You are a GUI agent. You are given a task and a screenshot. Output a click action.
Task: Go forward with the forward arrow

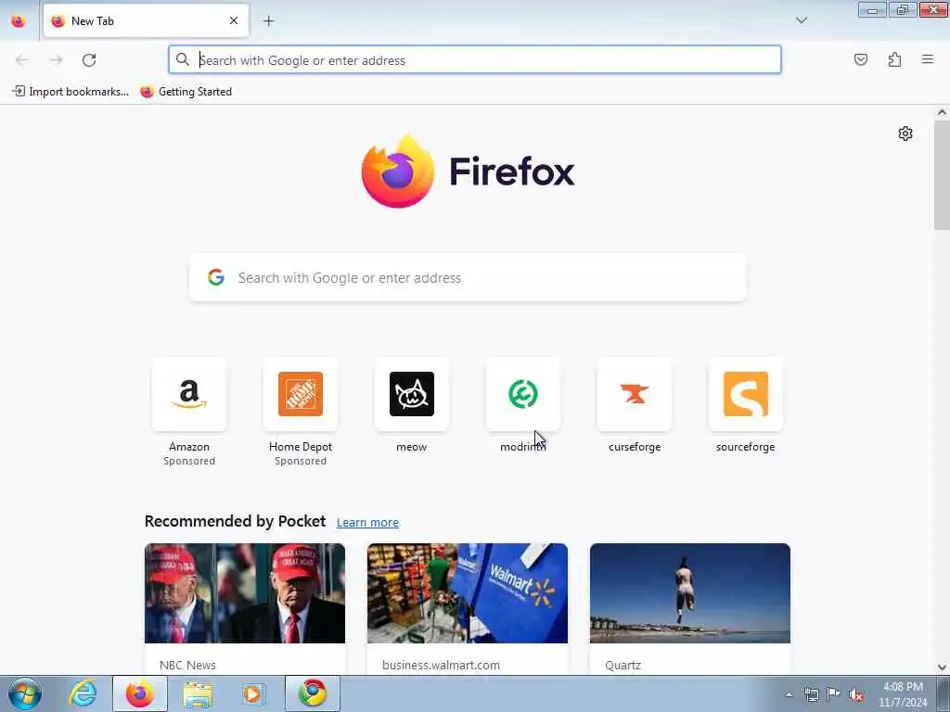(56, 60)
